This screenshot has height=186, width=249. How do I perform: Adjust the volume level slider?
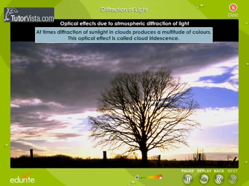150,177
